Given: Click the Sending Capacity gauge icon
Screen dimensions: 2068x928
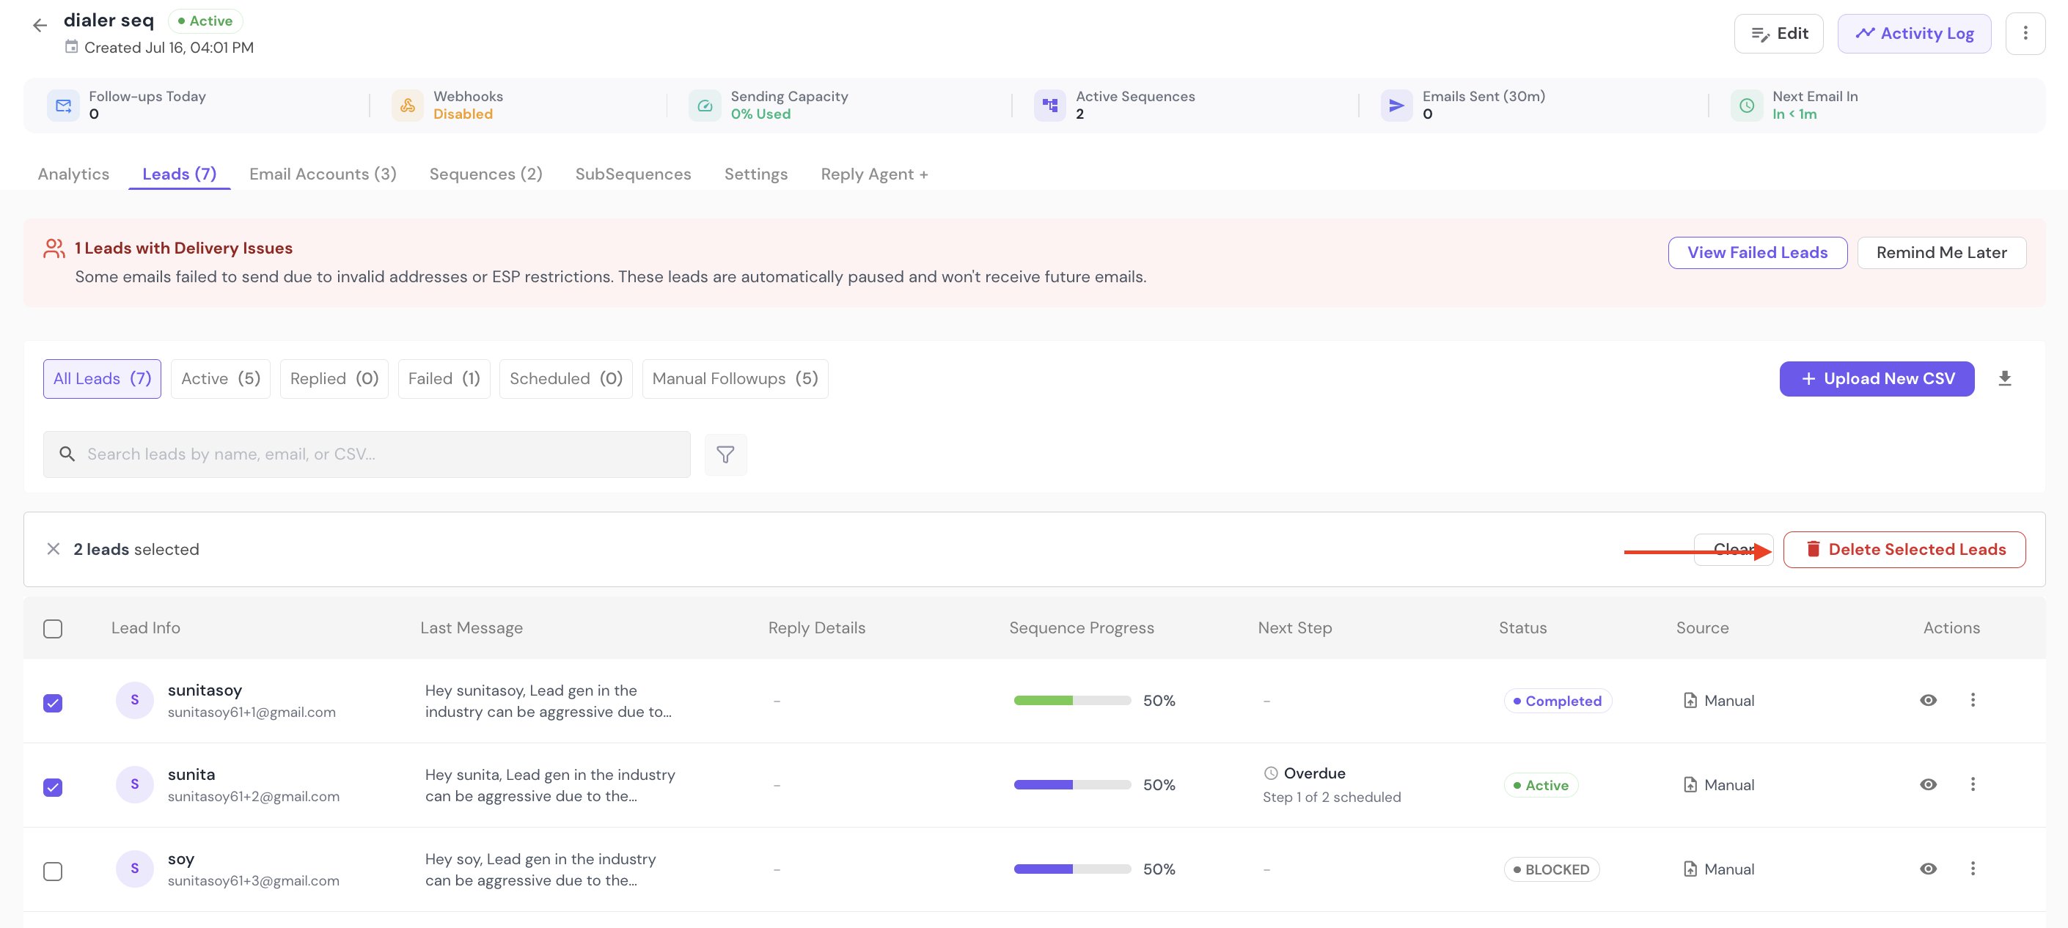Looking at the screenshot, I should click(x=705, y=106).
